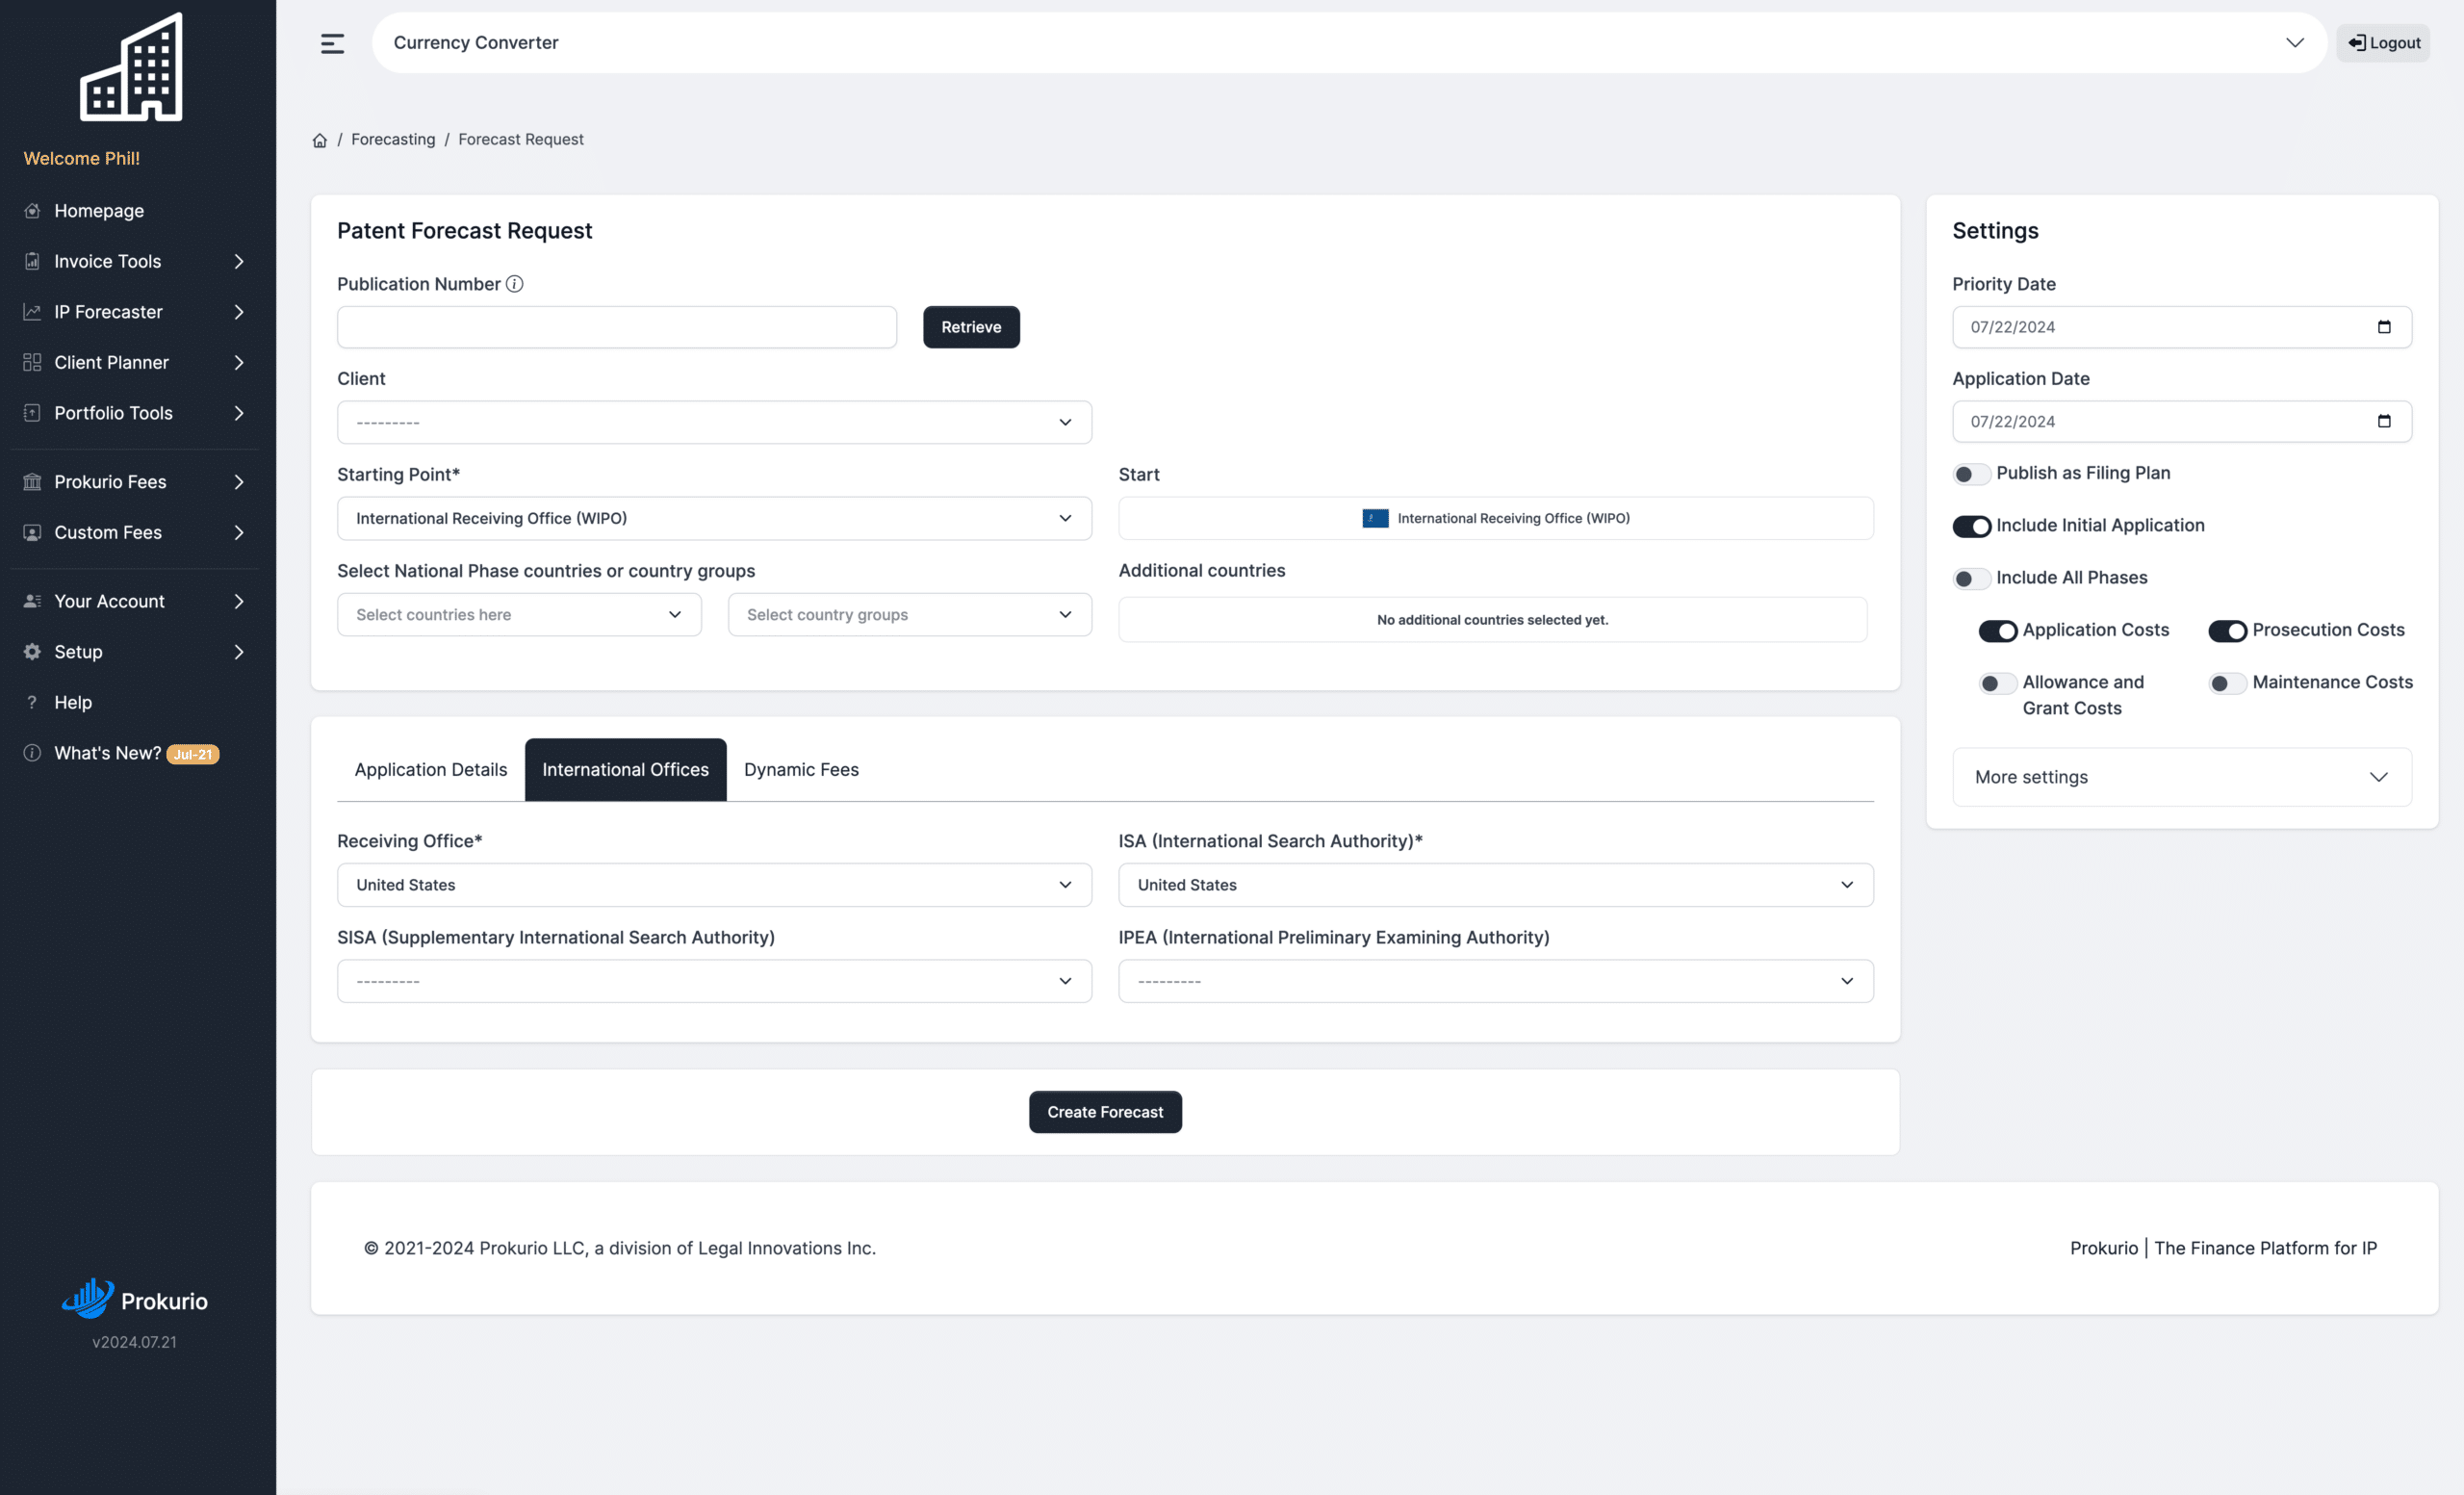Click the Custom Fees icon
Image resolution: width=2464 pixels, height=1495 pixels.
pyautogui.click(x=32, y=532)
